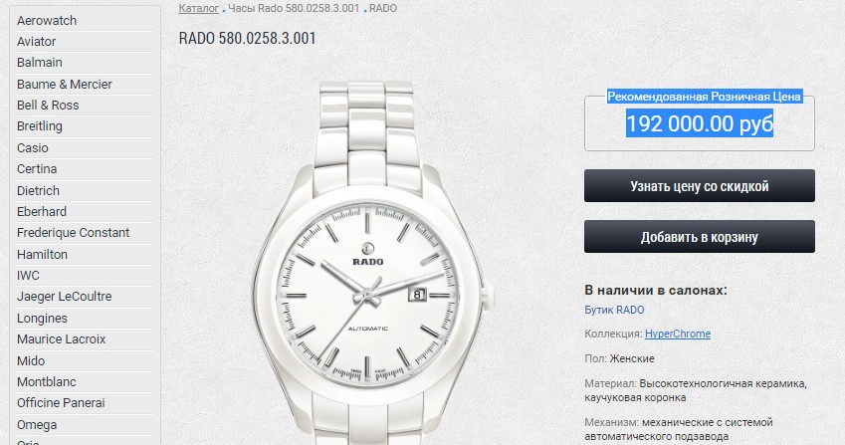The height and width of the screenshot is (445, 845).
Task: Open the Maurice Lacroix brand page
Action: click(x=61, y=338)
